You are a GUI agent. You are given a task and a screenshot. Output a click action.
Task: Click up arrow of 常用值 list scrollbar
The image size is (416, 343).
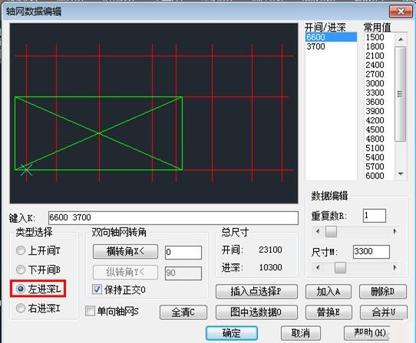pos(401,40)
